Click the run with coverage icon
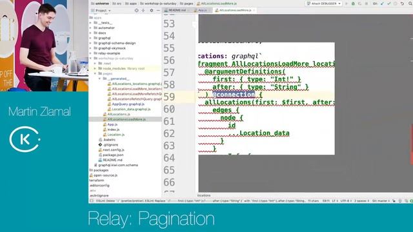Viewport: 413px width, 232px height. tap(359, 4)
